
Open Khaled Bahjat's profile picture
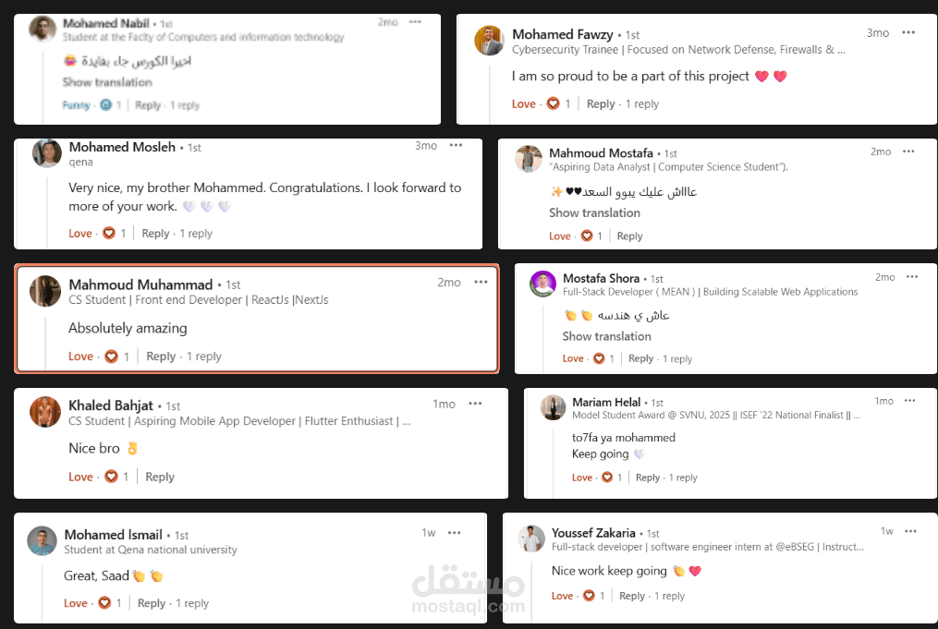[45, 412]
